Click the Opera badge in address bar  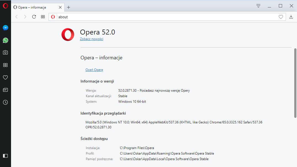coord(53,17)
